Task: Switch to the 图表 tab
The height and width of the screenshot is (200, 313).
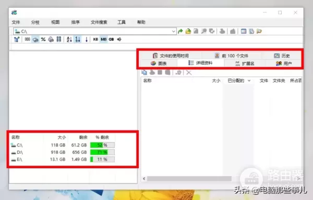Action: point(159,63)
